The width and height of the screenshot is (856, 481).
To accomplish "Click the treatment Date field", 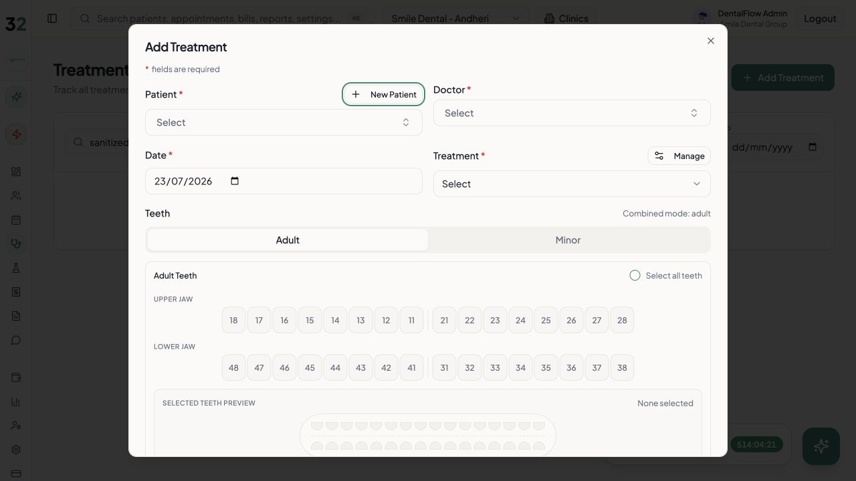I will [284, 181].
